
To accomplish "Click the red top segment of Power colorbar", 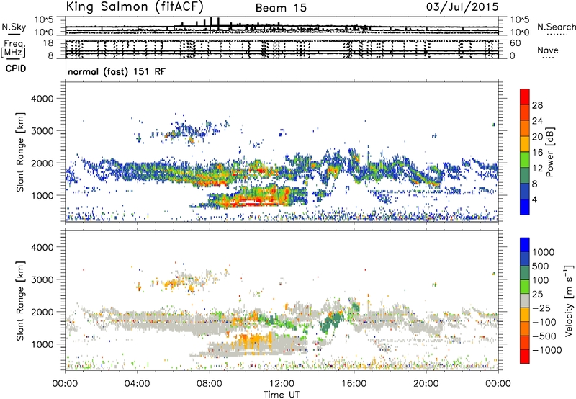I will click(525, 97).
